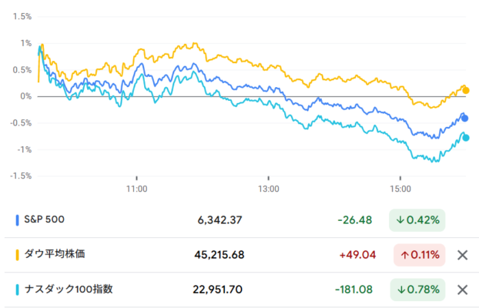Open the ナスダック100指数 index link
The height and width of the screenshot is (308, 479).
(69, 290)
